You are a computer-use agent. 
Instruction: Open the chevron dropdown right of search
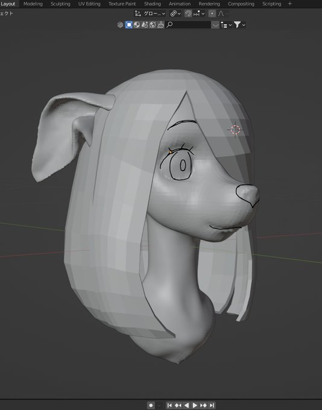point(215,25)
